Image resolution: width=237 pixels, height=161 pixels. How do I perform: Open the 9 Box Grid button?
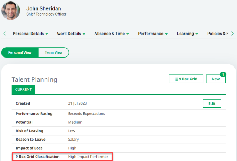[x=186, y=79]
